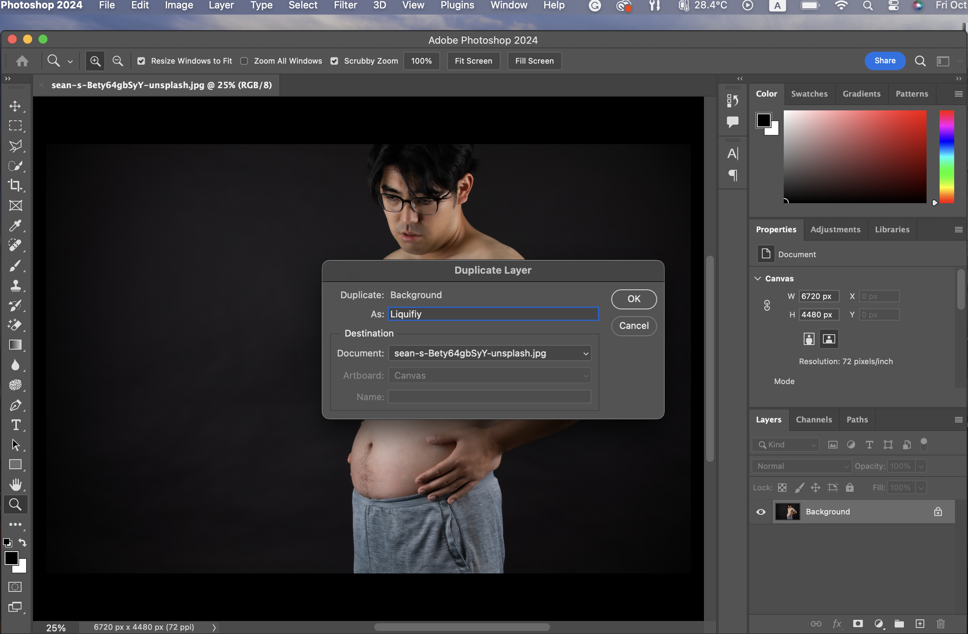The height and width of the screenshot is (634, 968).
Task: Disable Resize Windows to Fit checkbox
Action: (141, 61)
